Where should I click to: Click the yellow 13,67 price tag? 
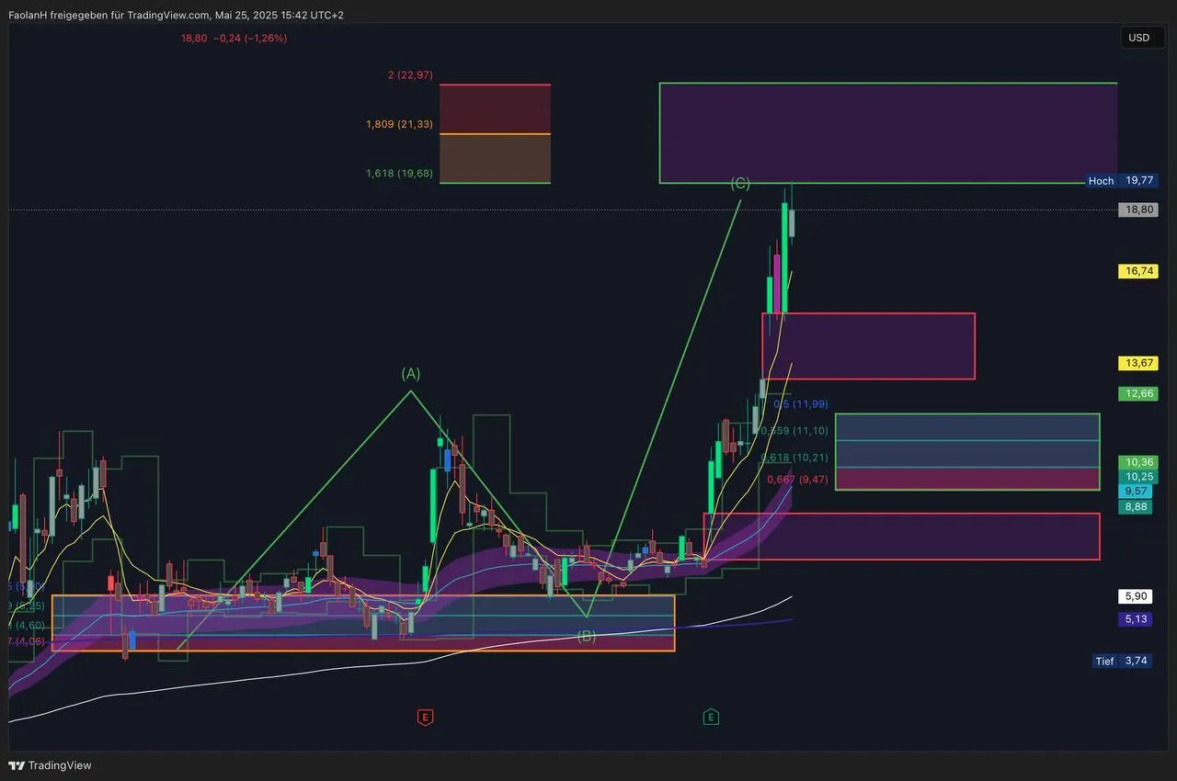point(1138,363)
